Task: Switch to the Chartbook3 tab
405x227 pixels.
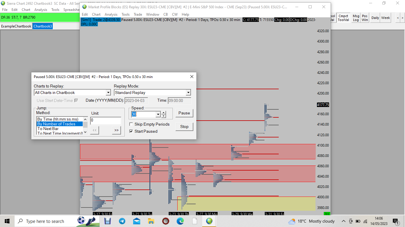Action: click(43, 26)
